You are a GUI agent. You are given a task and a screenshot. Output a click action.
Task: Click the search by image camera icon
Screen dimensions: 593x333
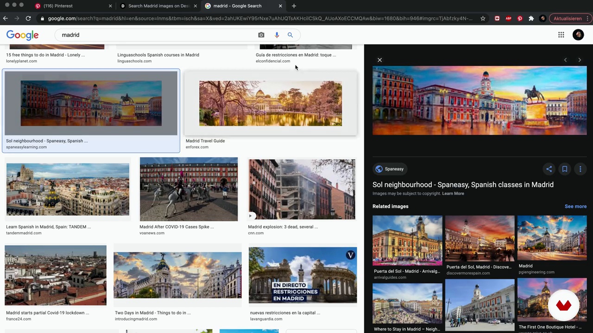pyautogui.click(x=261, y=35)
